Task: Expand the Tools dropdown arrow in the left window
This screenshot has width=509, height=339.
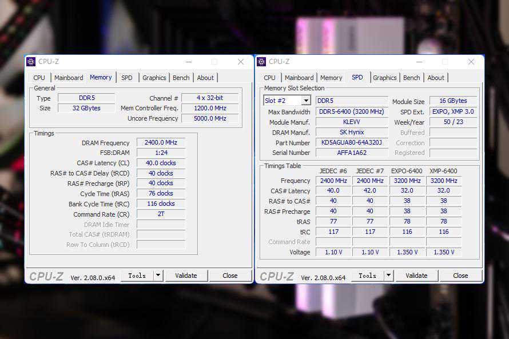Action: click(157, 276)
